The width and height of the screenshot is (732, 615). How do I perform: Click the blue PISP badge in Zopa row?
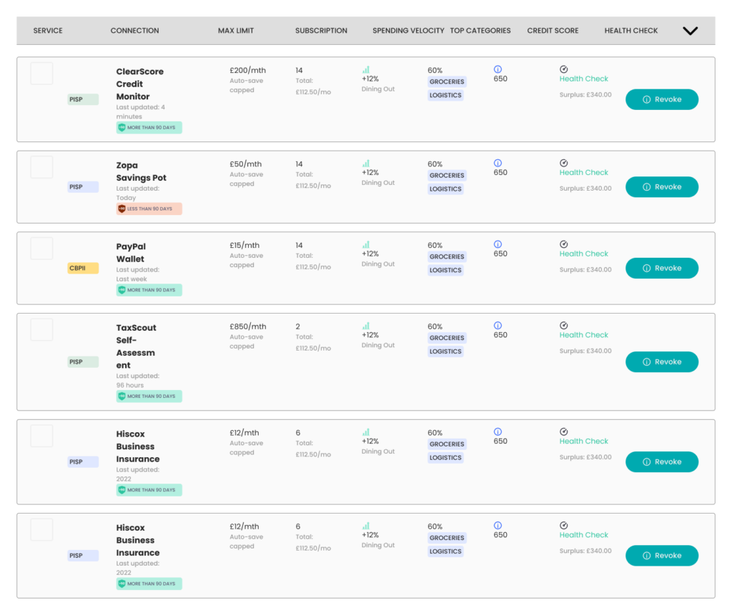[x=83, y=186]
